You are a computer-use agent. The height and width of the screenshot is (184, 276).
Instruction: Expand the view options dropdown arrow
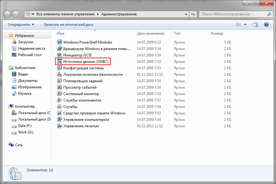[x=245, y=25]
